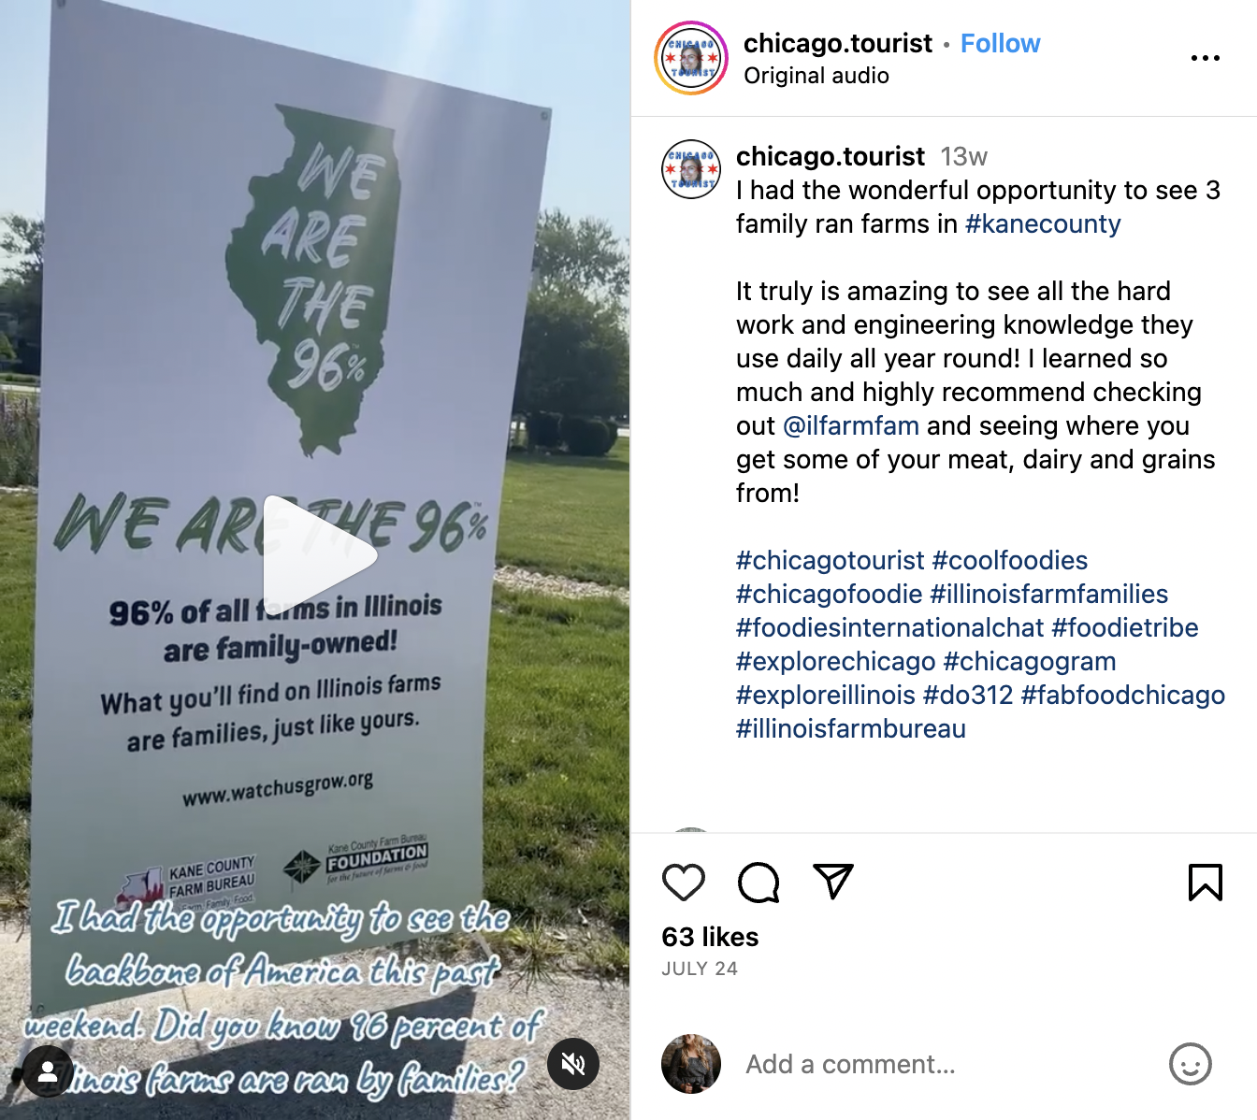Open the three-dot more options menu
Image resolution: width=1257 pixels, height=1120 pixels.
click(x=1206, y=58)
